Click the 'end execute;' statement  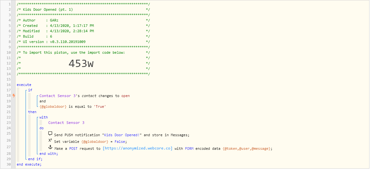(x=29, y=164)
